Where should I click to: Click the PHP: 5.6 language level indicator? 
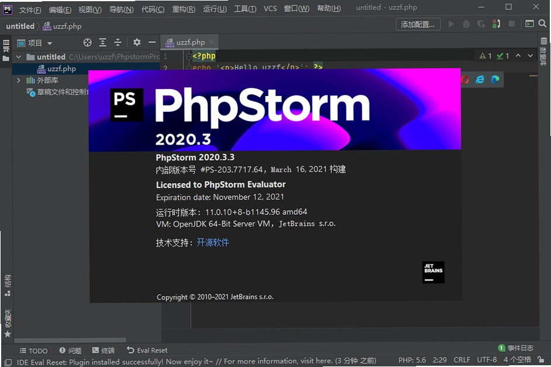pyautogui.click(x=412, y=361)
